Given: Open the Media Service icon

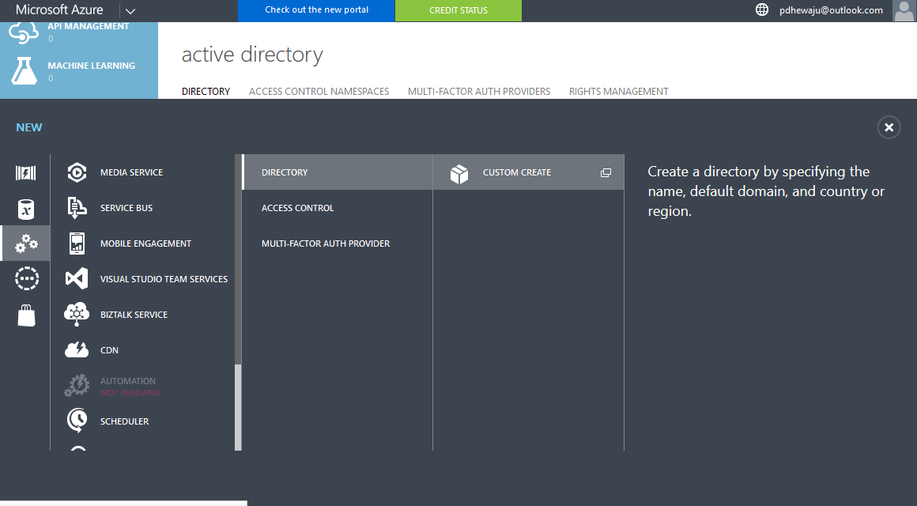Looking at the screenshot, I should 77,172.
